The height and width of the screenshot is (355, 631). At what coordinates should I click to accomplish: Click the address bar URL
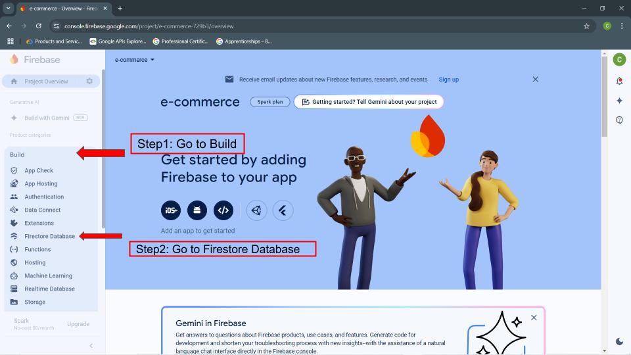[149, 26]
